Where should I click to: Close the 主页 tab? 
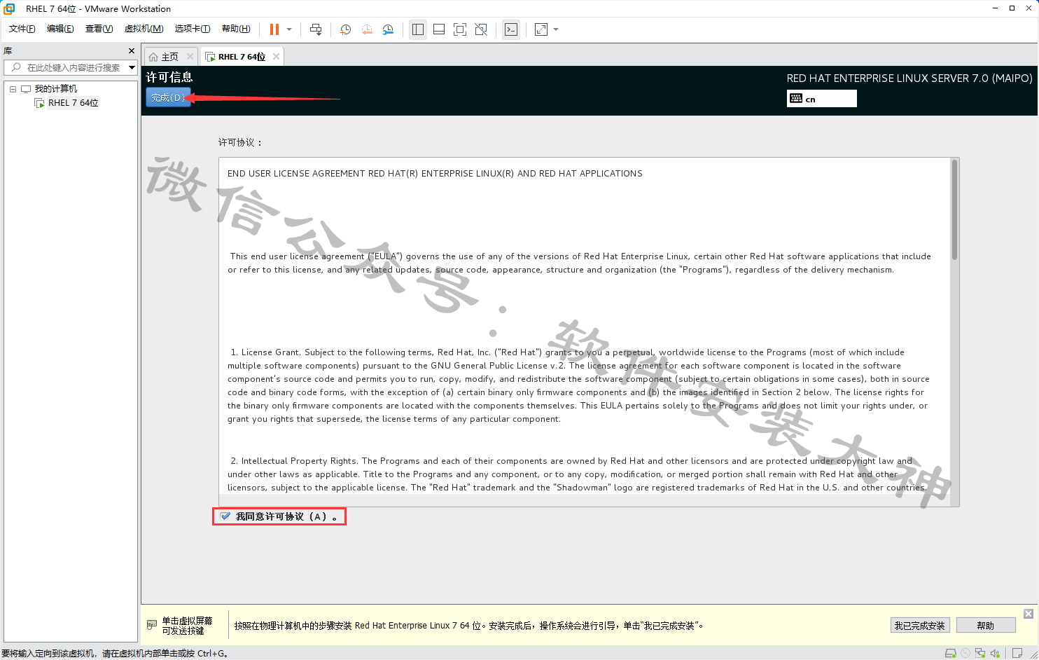click(190, 57)
